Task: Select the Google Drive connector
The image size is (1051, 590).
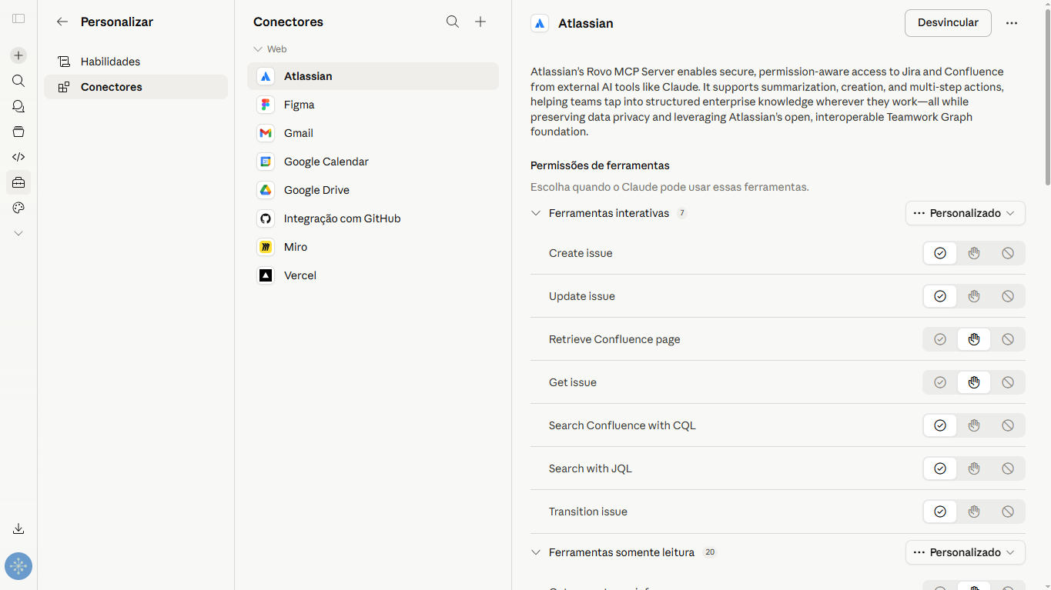Action: click(x=373, y=190)
